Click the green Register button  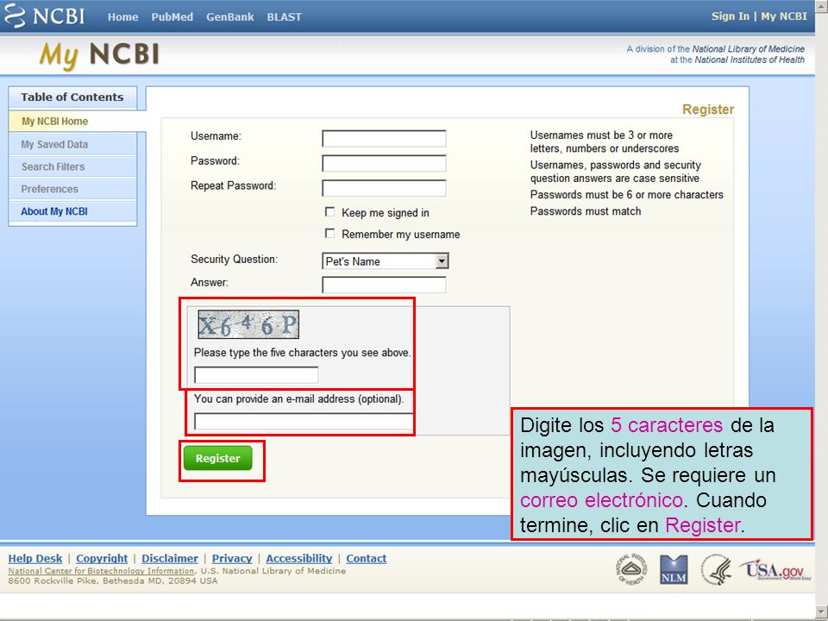point(217,458)
